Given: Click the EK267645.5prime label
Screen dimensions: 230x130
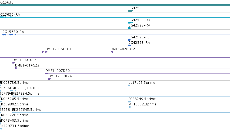Looking at the screenshot, I should pyautogui.click(x=27, y=110).
